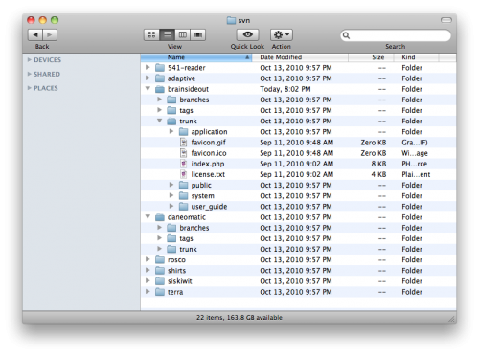Go forward with right arrow button

pyautogui.click(x=50, y=34)
